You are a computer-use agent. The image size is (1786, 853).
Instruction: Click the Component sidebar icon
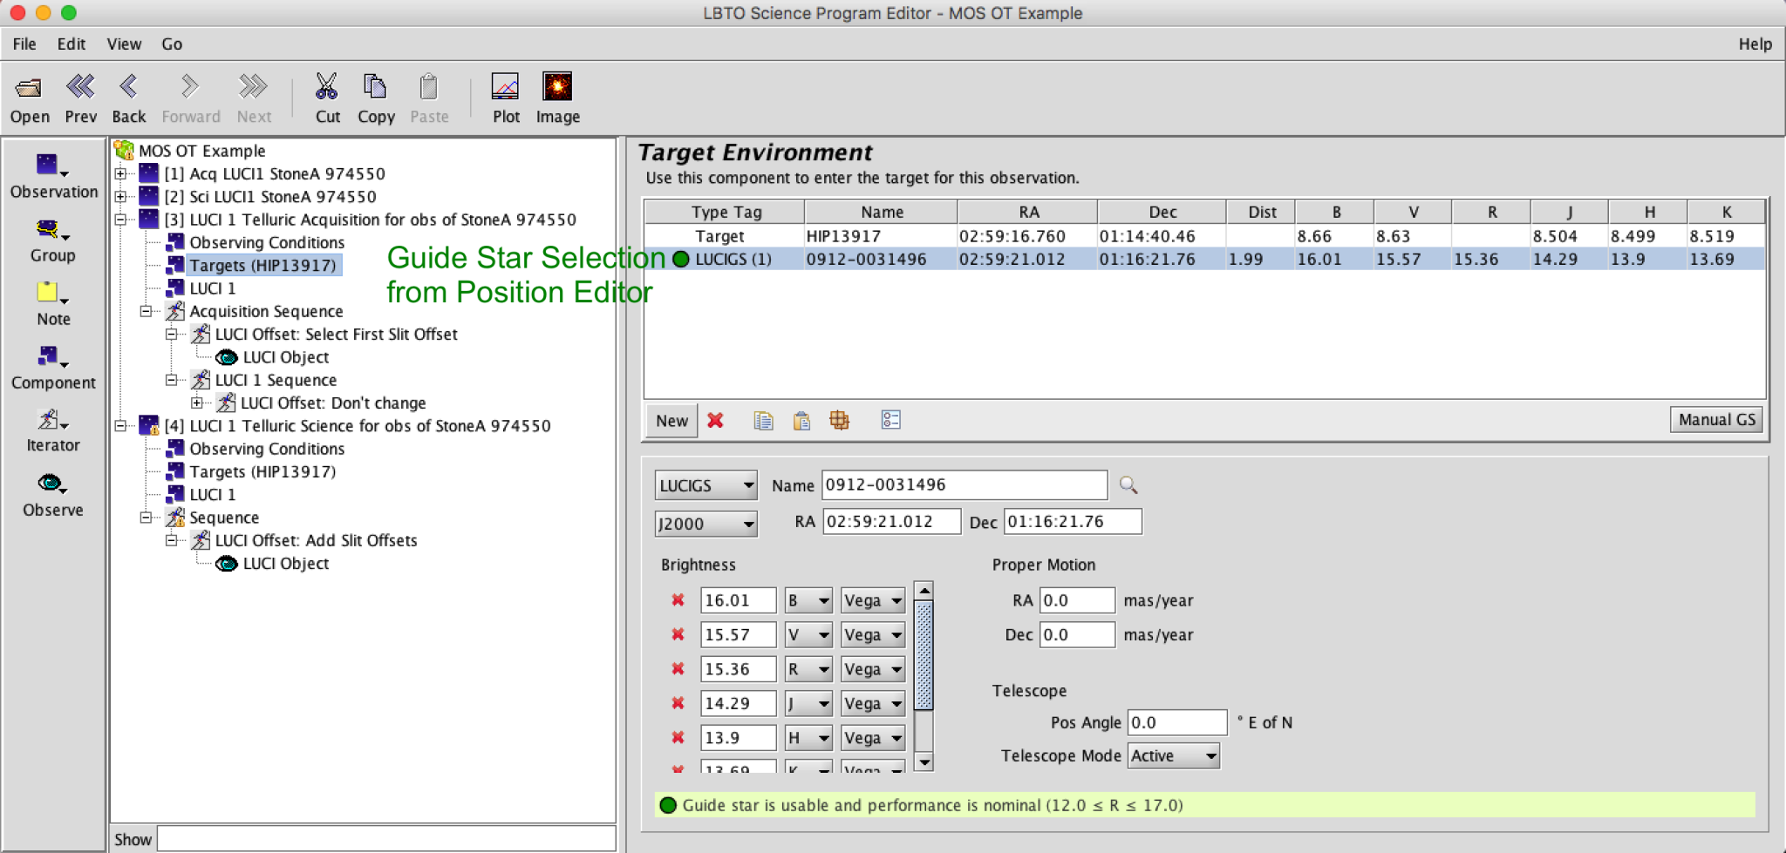(52, 356)
